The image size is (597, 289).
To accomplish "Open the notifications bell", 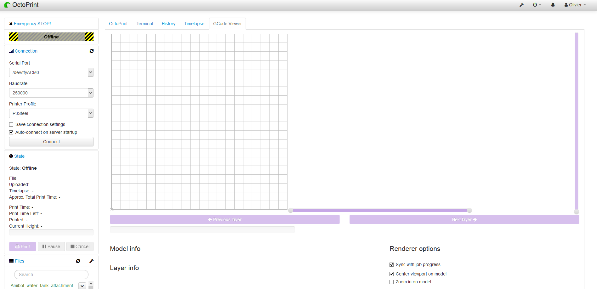I will [553, 5].
